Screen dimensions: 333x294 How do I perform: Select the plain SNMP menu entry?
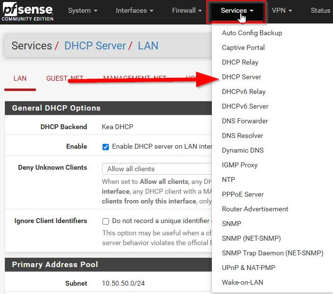click(231, 224)
